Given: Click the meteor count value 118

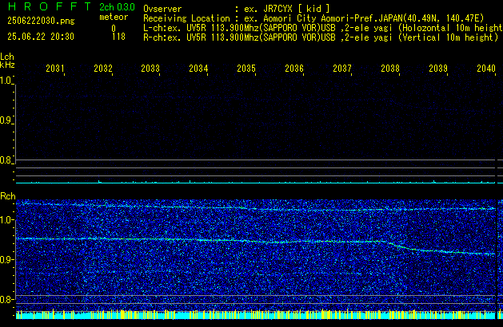Looking at the screenshot, I should (x=118, y=37).
